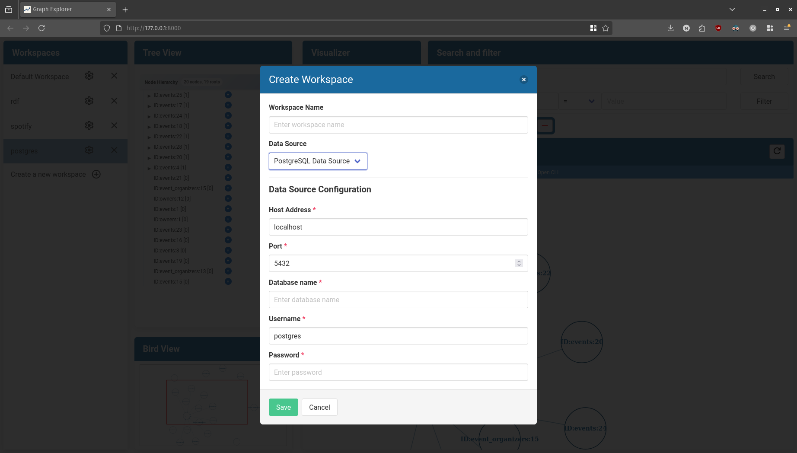This screenshot has height=453, width=797.
Task: Click graph node ID:events:20
Action: (582, 342)
